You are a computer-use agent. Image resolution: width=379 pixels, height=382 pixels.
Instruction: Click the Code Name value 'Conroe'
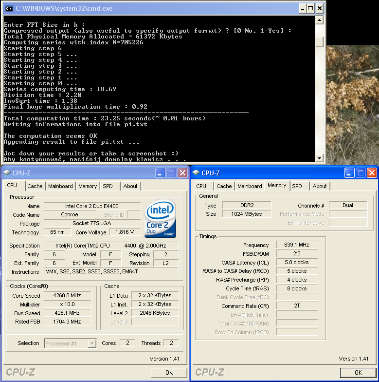coord(70,214)
